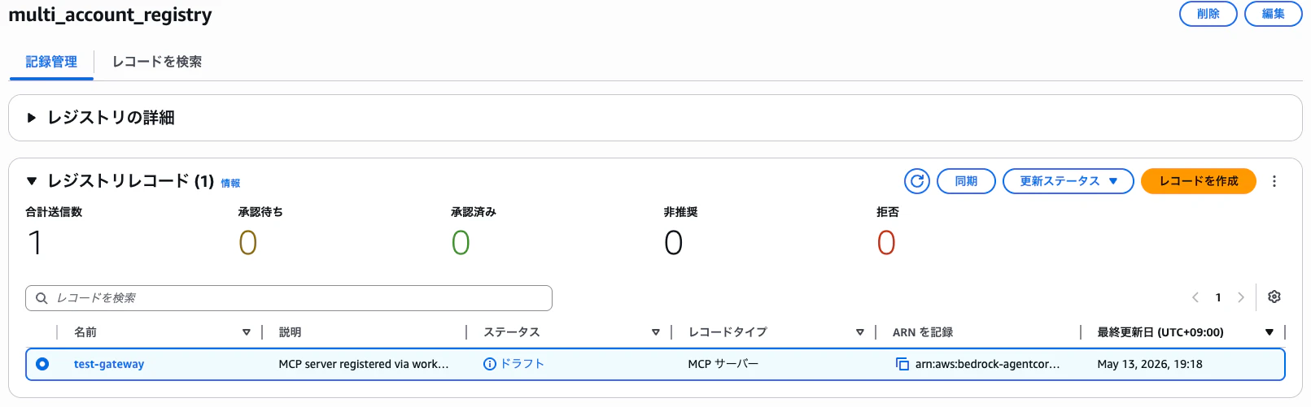This screenshot has height=407, width=1311.
Task: Select the test-gateway record radio button
Action: (42, 364)
